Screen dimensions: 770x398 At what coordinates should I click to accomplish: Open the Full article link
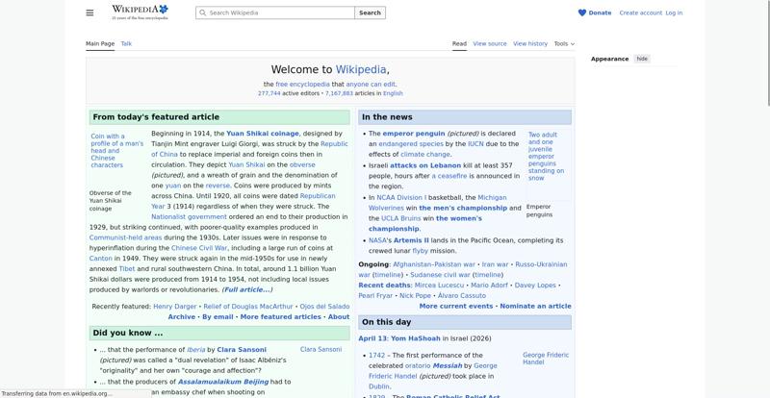tap(247, 289)
